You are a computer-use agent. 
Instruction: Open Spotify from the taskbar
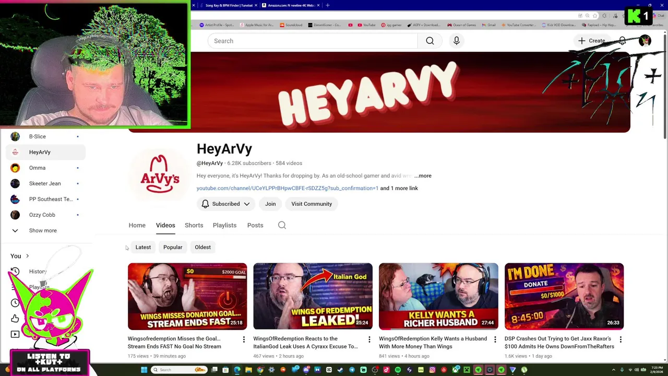pos(398,370)
